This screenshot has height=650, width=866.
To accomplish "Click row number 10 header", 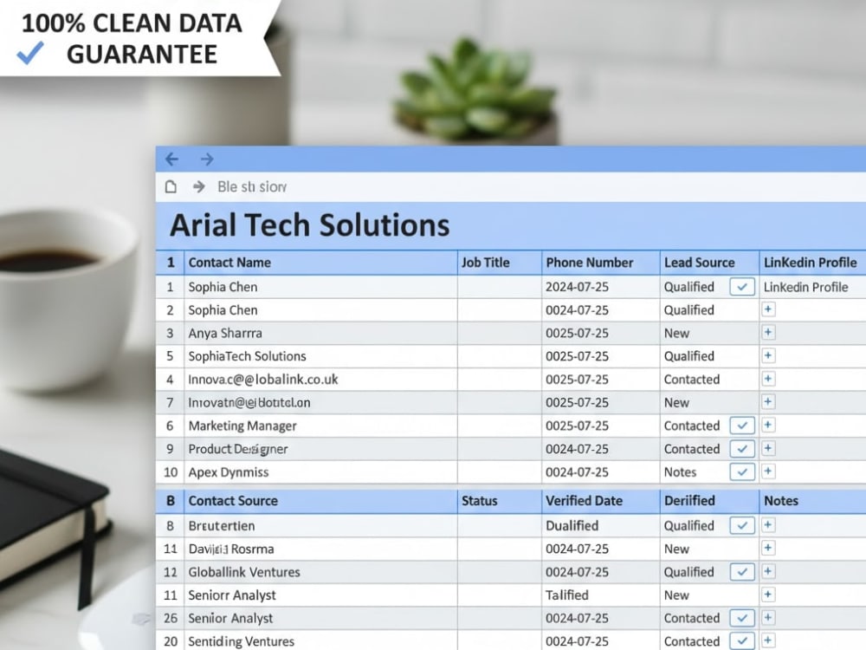I will pyautogui.click(x=170, y=472).
